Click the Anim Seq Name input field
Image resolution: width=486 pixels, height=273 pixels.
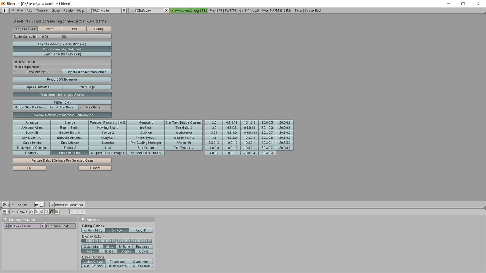[62, 62]
